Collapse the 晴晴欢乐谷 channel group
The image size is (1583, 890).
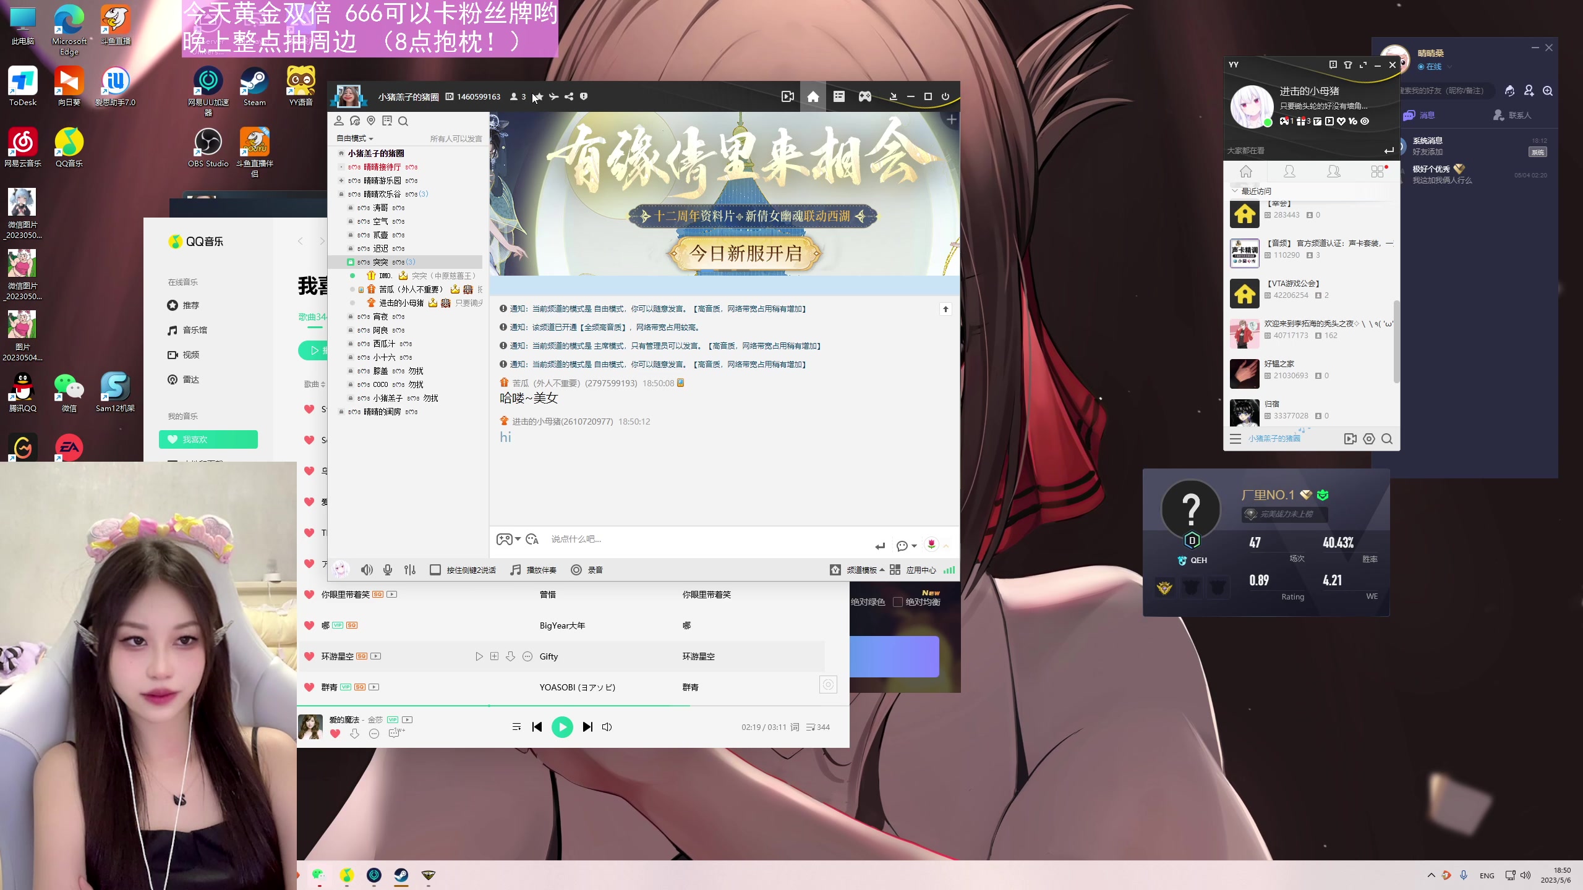[x=341, y=194]
